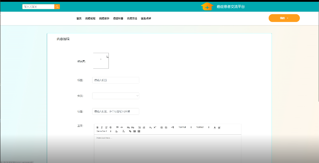Open the Sans Serif font dropdown
The width and height of the screenshot is (319, 163).
click(x=104, y=131)
